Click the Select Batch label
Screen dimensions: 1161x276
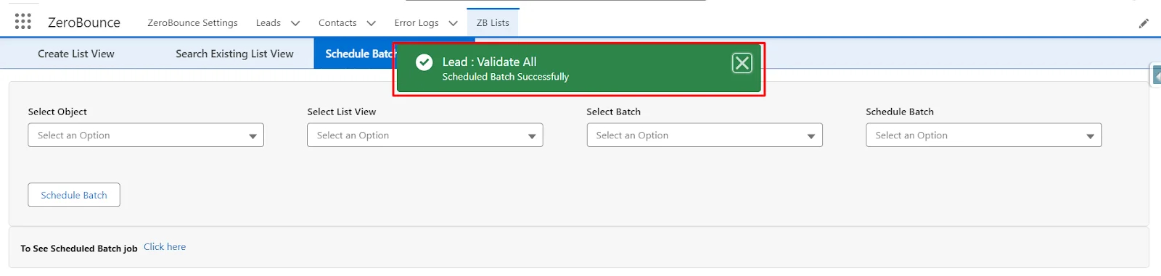[614, 112]
